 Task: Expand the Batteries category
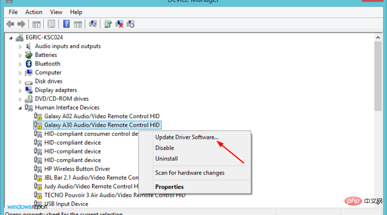pos(20,55)
